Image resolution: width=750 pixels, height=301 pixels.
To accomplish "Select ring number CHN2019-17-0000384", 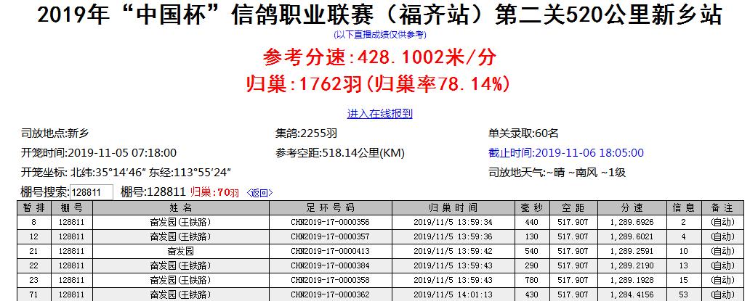I will [331, 265].
